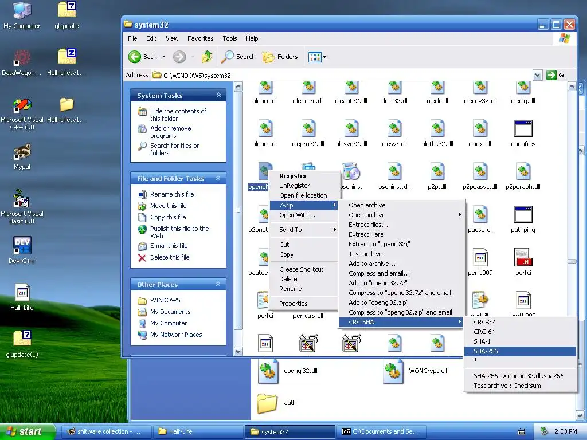Open the Back history dropdown arrow
Viewport: 587px width, 440px height.
[x=163, y=57]
